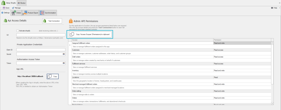Open the Help dropdown arrow
The height and width of the screenshot is (110, 281).
coord(280,8)
